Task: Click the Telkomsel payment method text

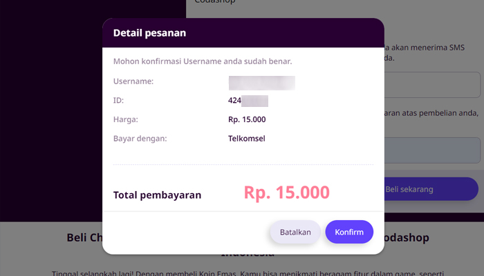Action: pos(247,139)
